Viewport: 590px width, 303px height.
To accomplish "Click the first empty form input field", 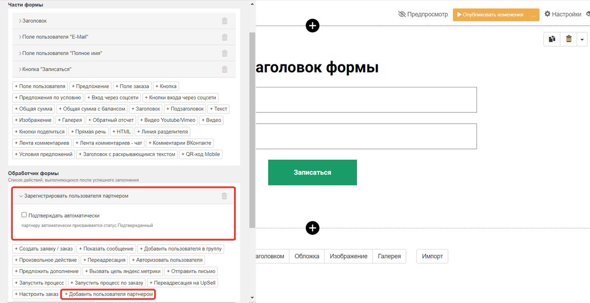I will coord(366,100).
